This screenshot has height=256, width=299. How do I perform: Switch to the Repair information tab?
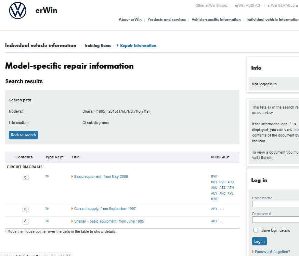pyautogui.click(x=138, y=45)
